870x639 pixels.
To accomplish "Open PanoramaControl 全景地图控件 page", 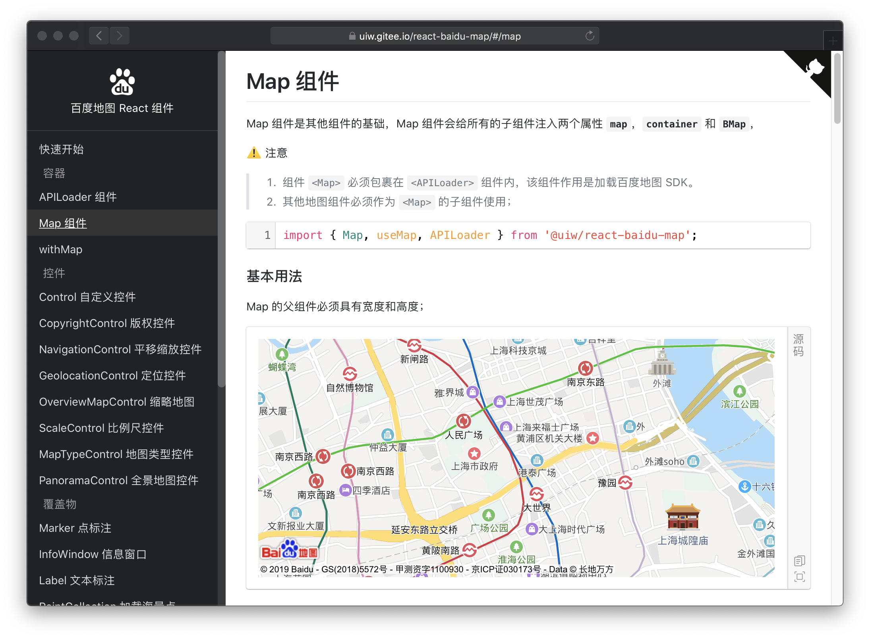I will pos(122,480).
